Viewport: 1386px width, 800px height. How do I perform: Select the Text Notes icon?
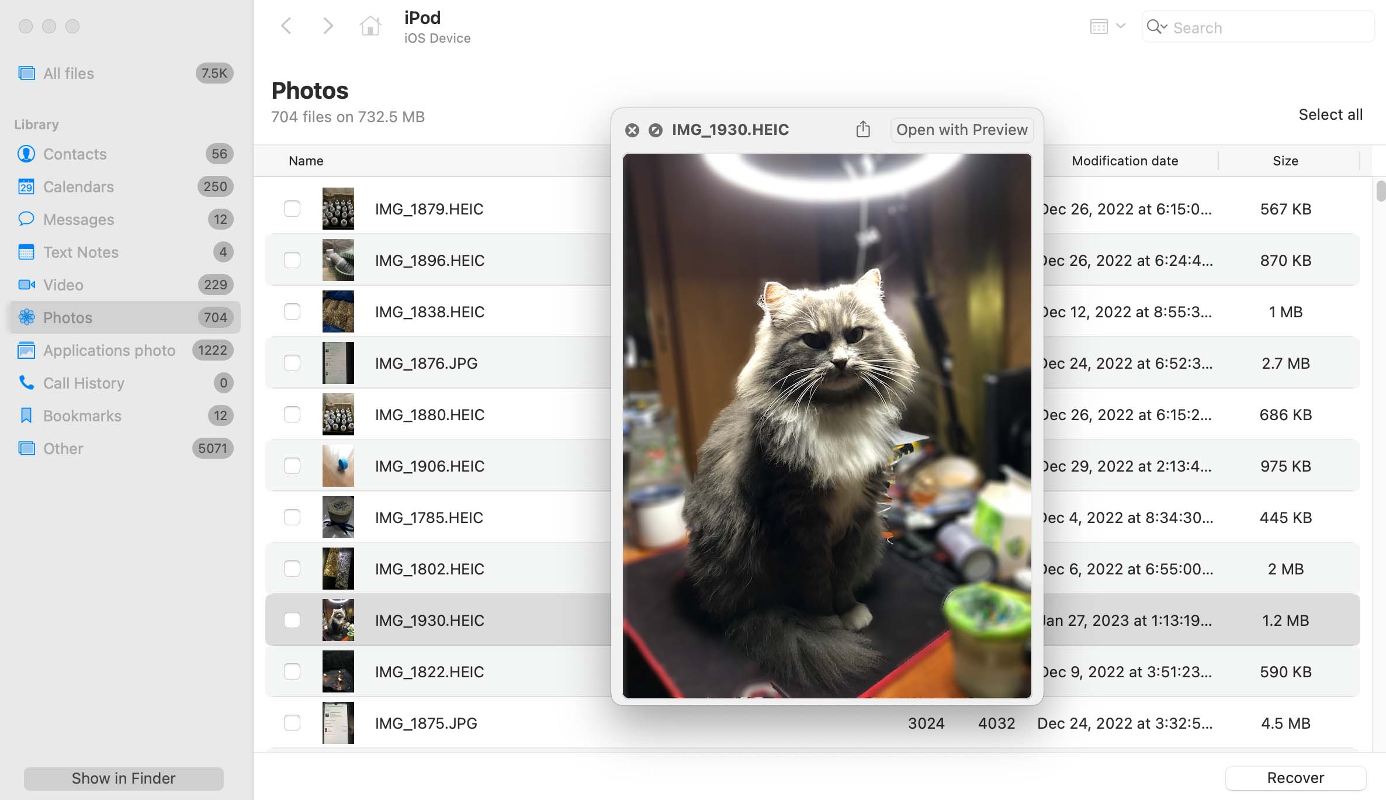point(26,252)
